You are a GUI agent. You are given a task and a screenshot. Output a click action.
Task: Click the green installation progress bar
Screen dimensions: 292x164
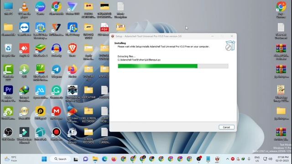pyautogui.click(x=173, y=66)
